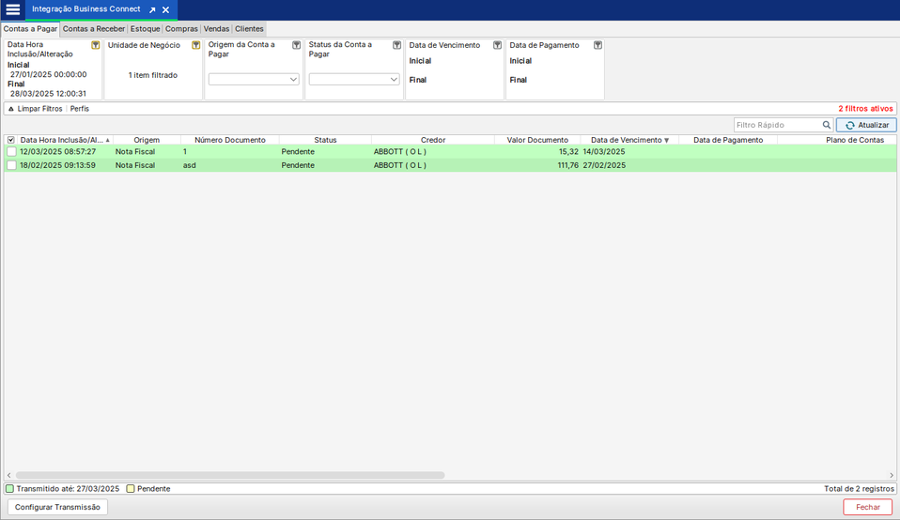The image size is (900, 520).
Task: Click filter icon on Data de Vencimento
Action: 497,45
